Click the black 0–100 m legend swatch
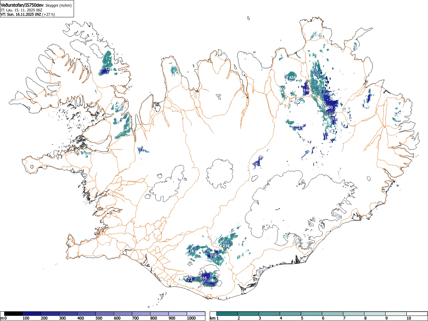This screenshot has width=428, height=321. 13,314
